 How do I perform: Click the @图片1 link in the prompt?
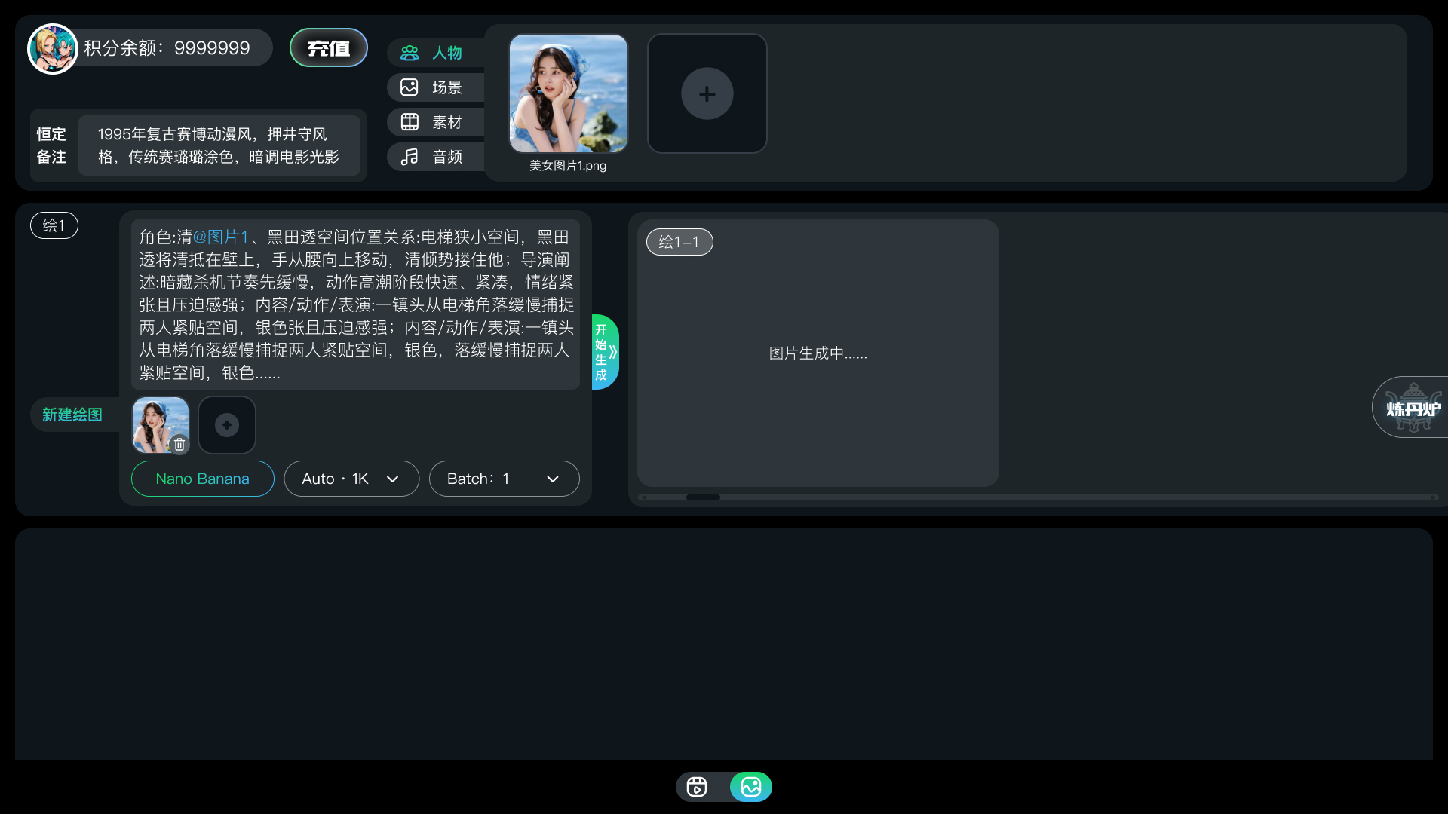pyautogui.click(x=222, y=236)
